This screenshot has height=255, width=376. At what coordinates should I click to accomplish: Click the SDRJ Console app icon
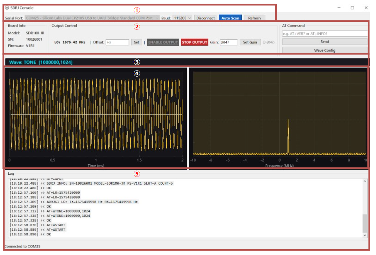(7, 8)
